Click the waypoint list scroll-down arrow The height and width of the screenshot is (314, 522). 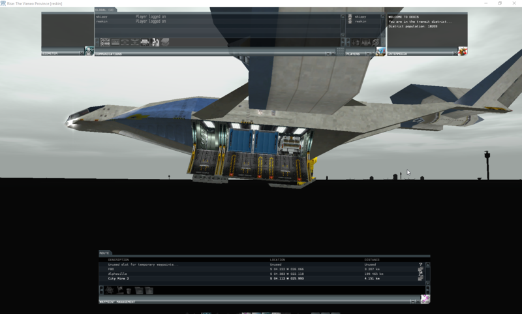pyautogui.click(x=428, y=283)
